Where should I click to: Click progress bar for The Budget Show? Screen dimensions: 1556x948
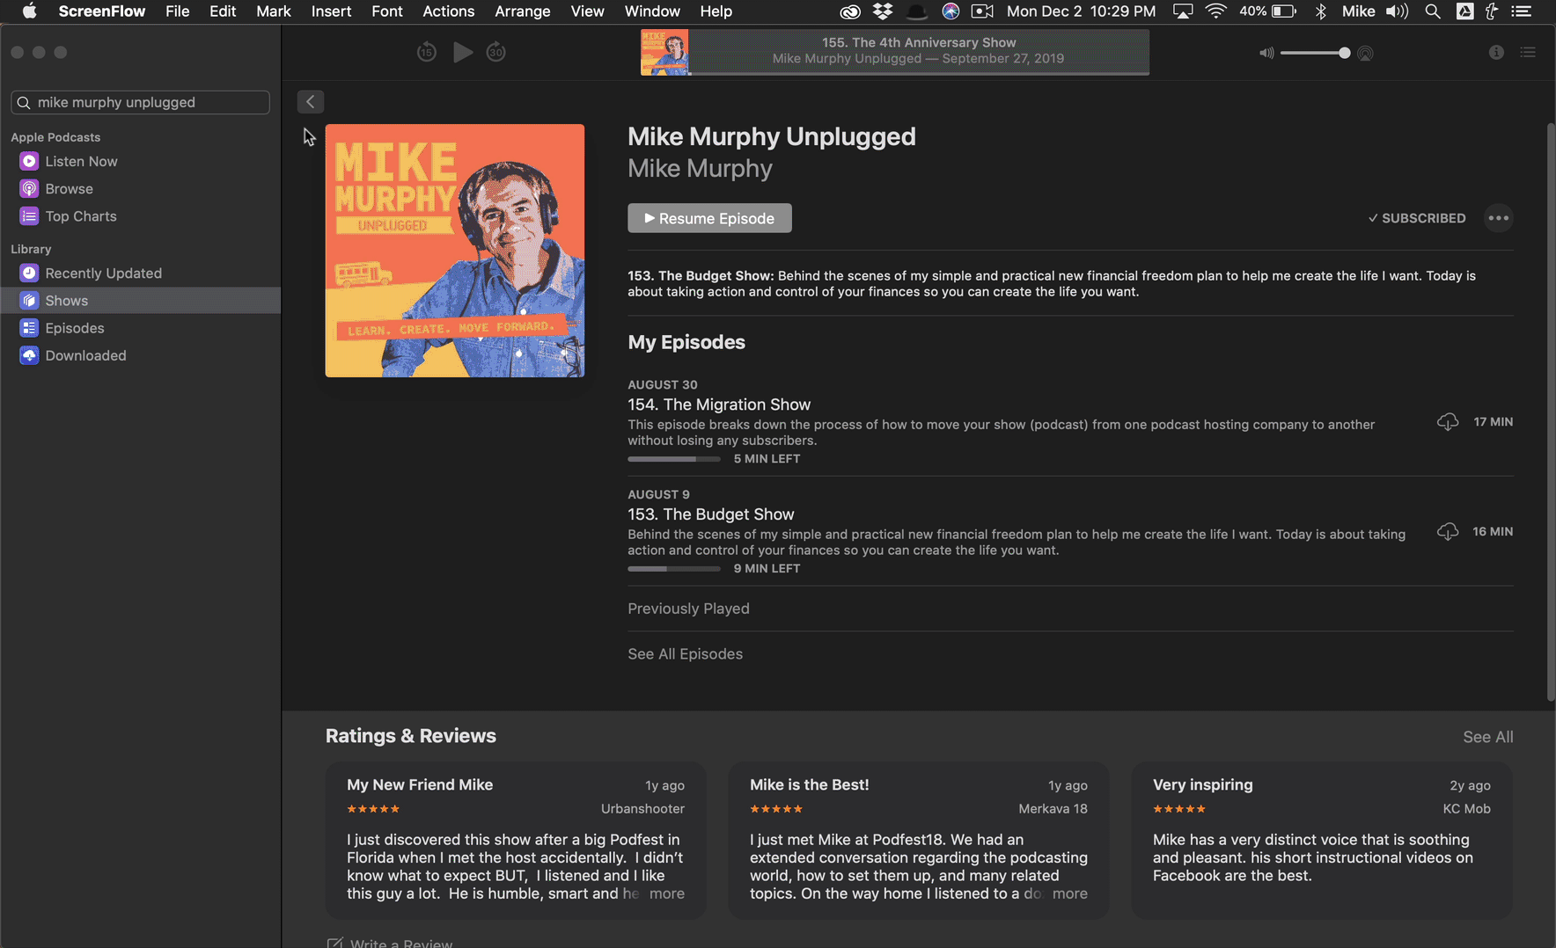674,569
